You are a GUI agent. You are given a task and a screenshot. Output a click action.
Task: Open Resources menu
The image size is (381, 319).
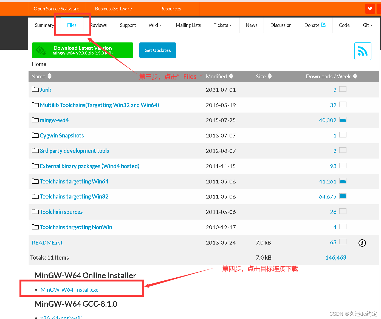(x=171, y=9)
